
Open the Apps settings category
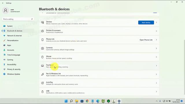pos(9,45)
